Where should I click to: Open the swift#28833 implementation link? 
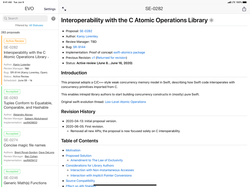click(30, 123)
